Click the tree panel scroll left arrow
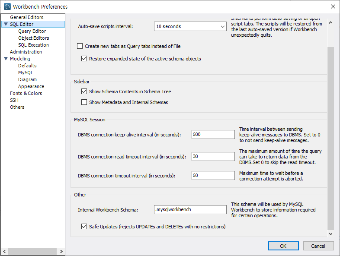This screenshot has height=256, width=340. click(4, 251)
